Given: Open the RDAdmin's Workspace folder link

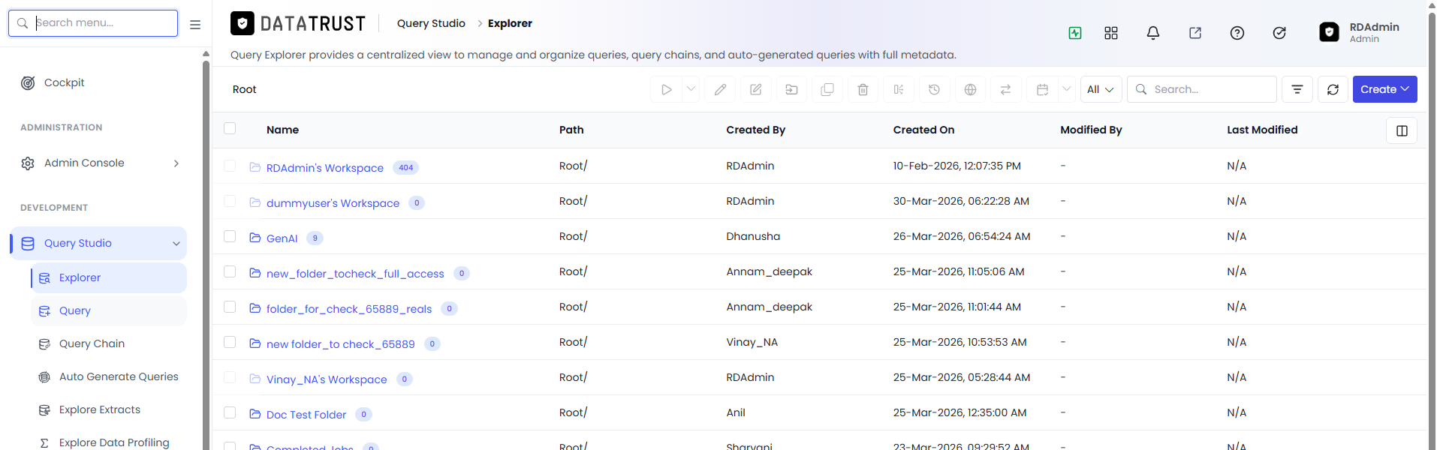Looking at the screenshot, I should 324,168.
